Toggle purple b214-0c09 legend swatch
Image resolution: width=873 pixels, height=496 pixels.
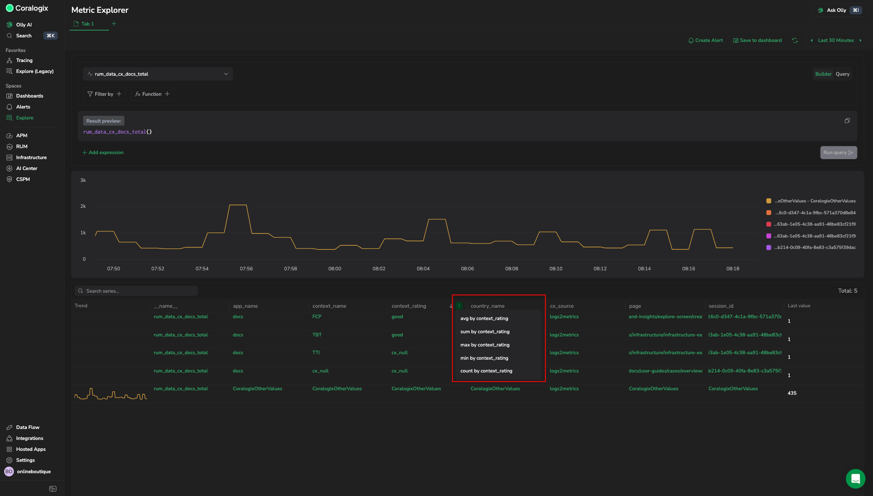tap(769, 248)
